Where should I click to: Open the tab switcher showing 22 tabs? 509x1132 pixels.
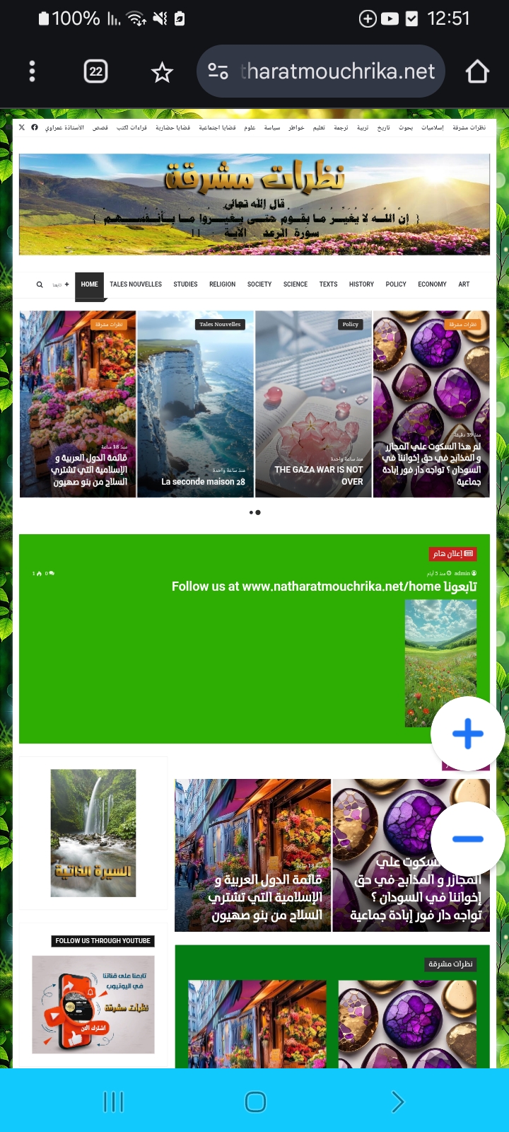[x=95, y=71]
